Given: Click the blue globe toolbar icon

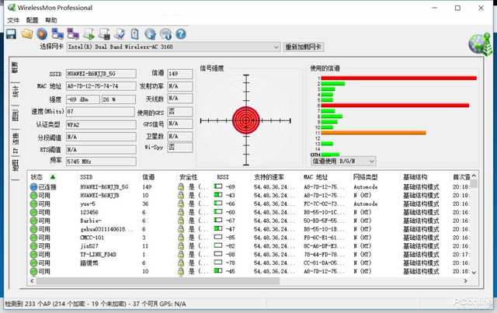Looking at the screenshot, I should [150, 34].
